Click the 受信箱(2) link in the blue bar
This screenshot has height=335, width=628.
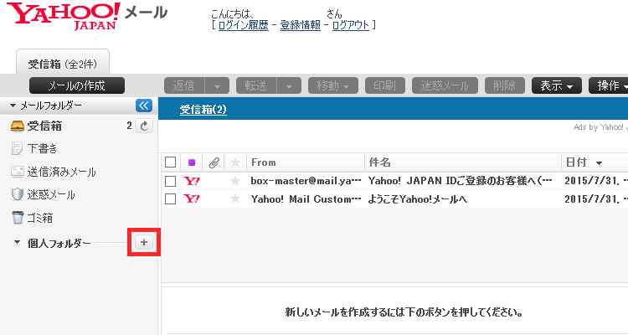pos(203,110)
